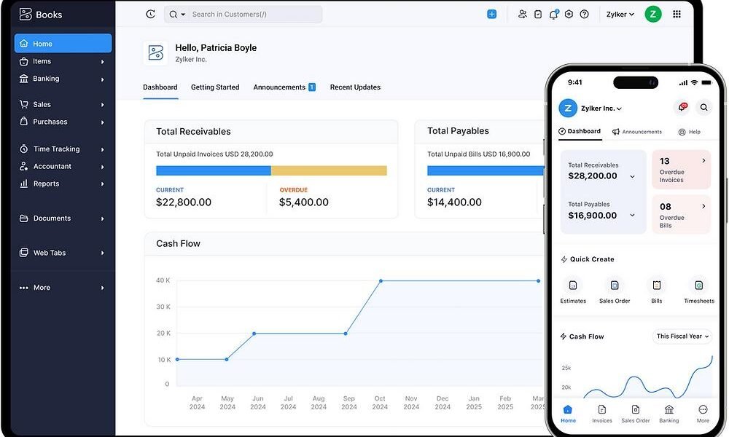Tap the blue Z avatar on phone
Screen dimensions: 729x437
pos(568,109)
